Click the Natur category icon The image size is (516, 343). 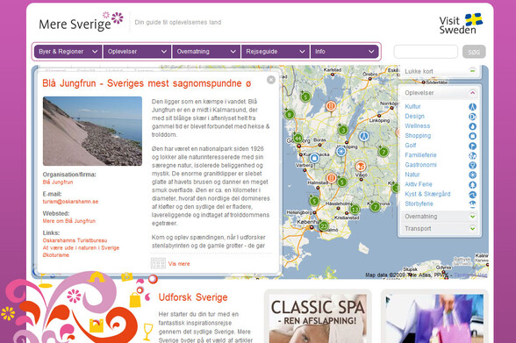(x=472, y=175)
